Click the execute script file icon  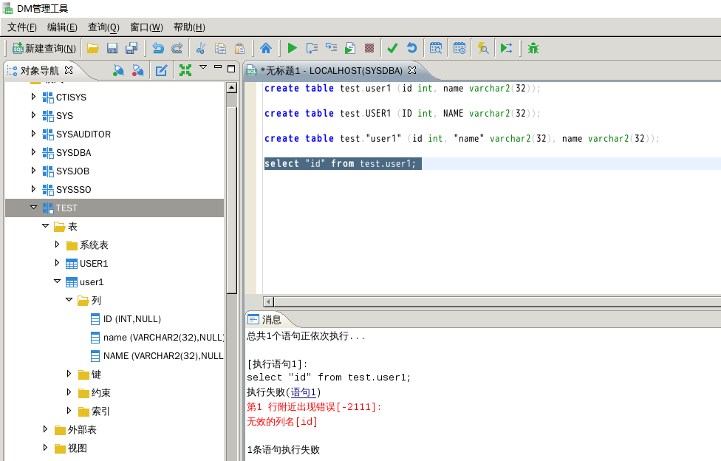[350, 48]
